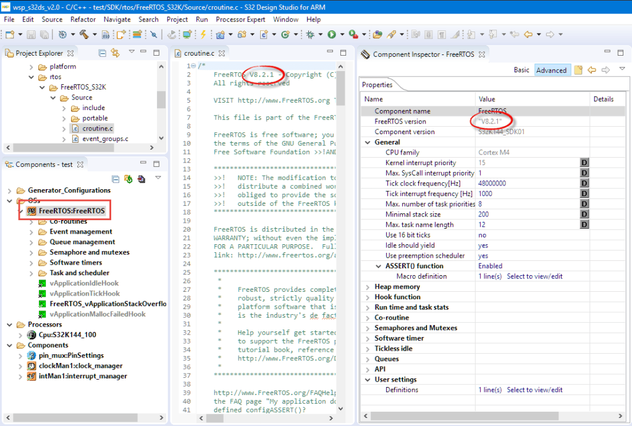Click the binary 010 file icon
Screen dimensions: 632x426
(106, 35)
